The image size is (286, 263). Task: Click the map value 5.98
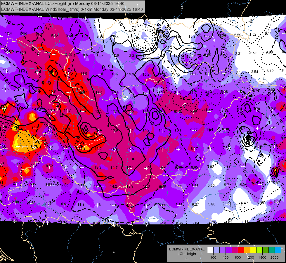click(193, 111)
